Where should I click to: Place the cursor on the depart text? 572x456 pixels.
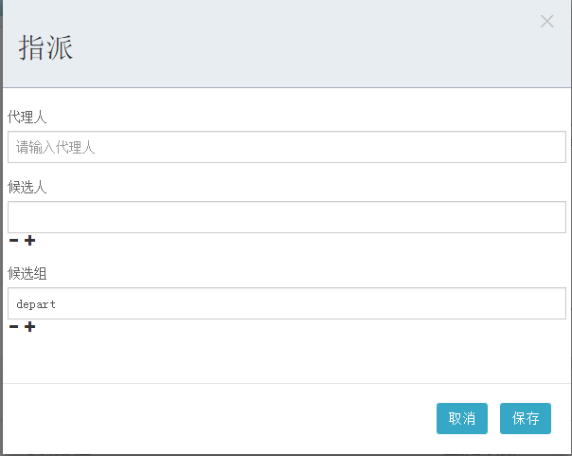tap(36, 304)
